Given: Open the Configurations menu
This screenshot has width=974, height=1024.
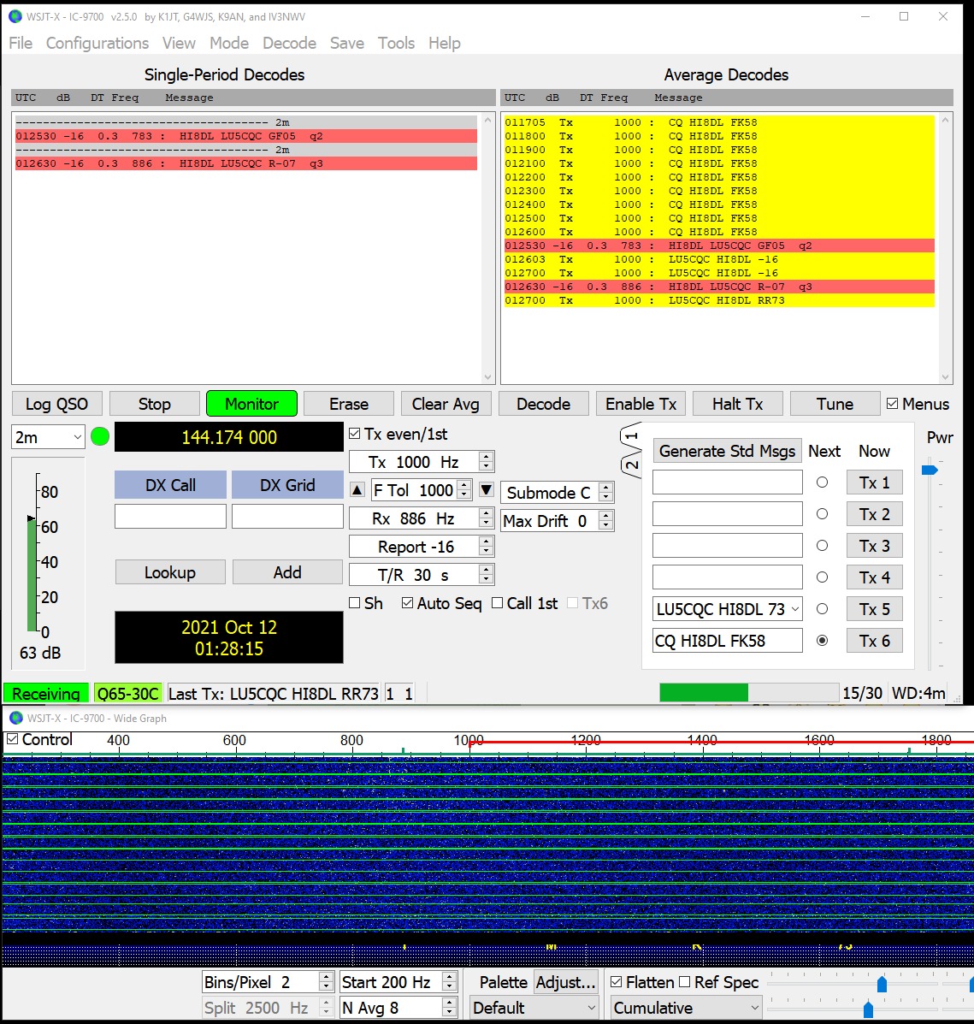Looking at the screenshot, I should click(97, 43).
